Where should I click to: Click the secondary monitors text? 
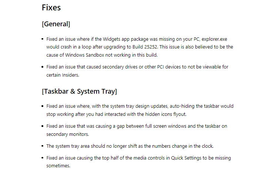[x=68, y=134]
